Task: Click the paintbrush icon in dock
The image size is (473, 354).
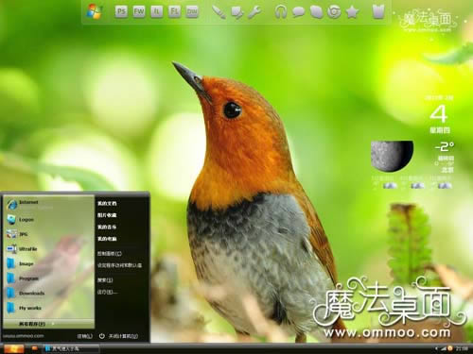Action: pyautogui.click(x=219, y=12)
